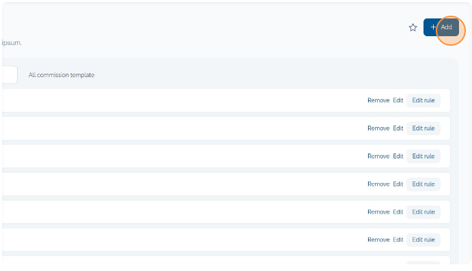This screenshot has height=271, width=472.
Task: Click the Add button label
Action: pyautogui.click(x=447, y=27)
